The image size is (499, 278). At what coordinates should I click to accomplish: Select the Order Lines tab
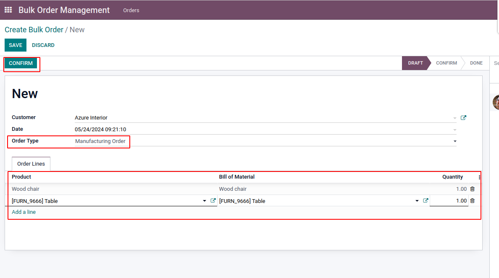point(31,164)
